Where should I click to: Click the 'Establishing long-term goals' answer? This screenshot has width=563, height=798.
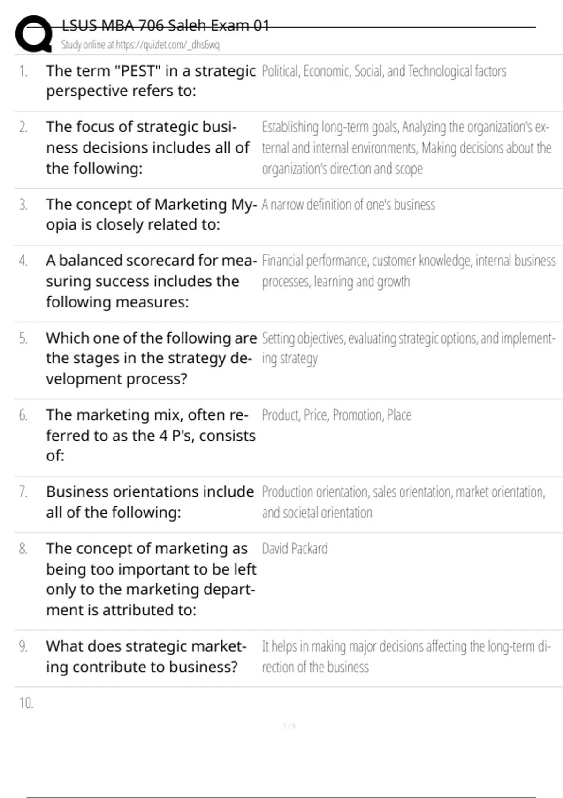tap(406, 147)
